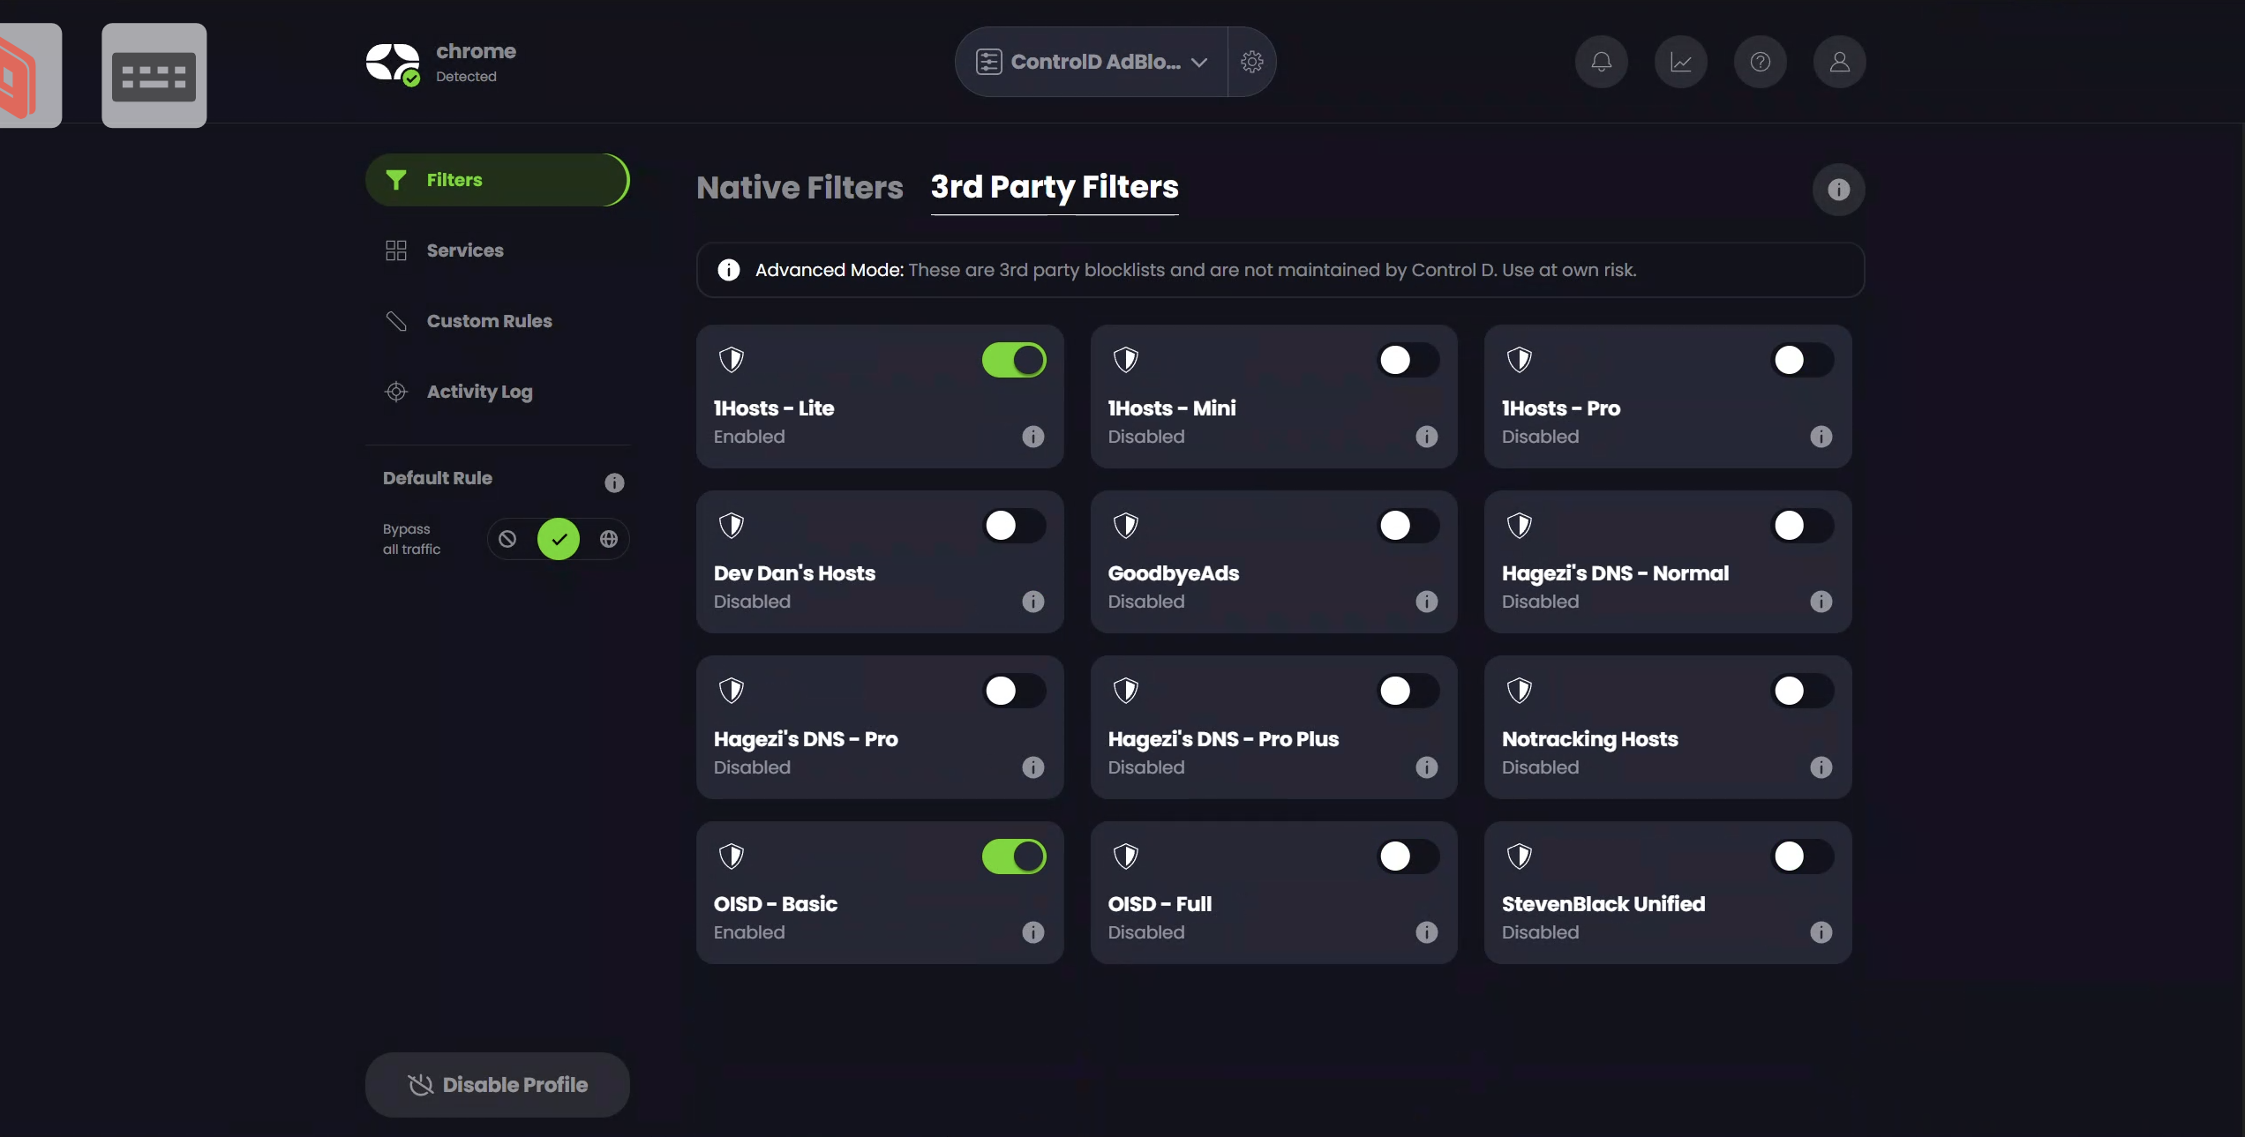
Task: Show info for OISD - Full
Action: 1426,932
